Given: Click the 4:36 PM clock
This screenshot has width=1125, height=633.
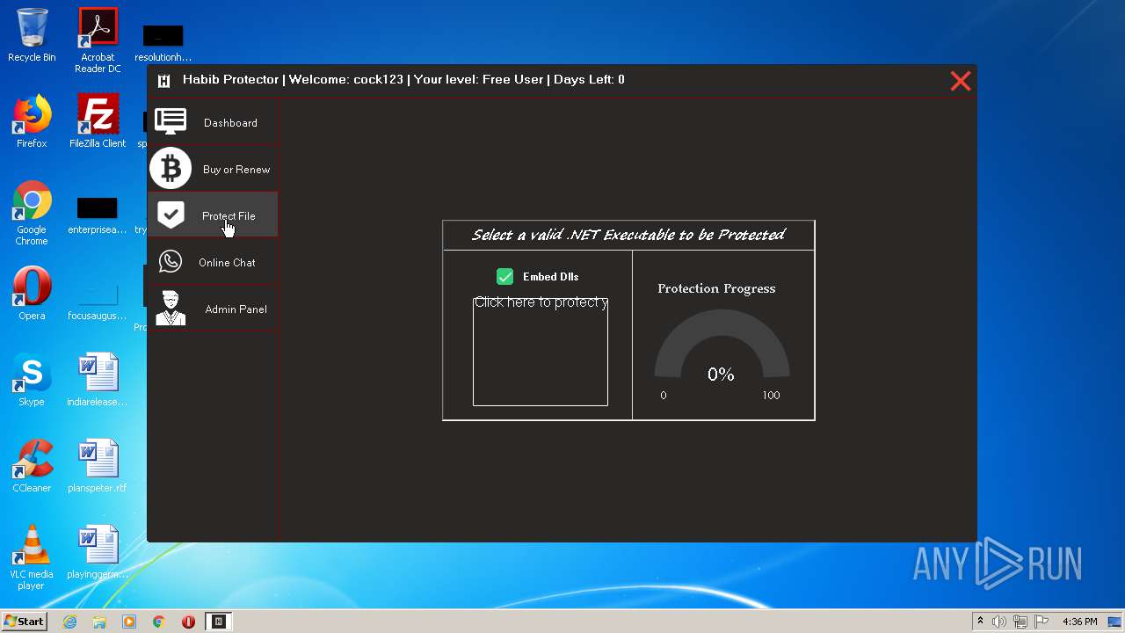Looking at the screenshot, I should click(1079, 622).
